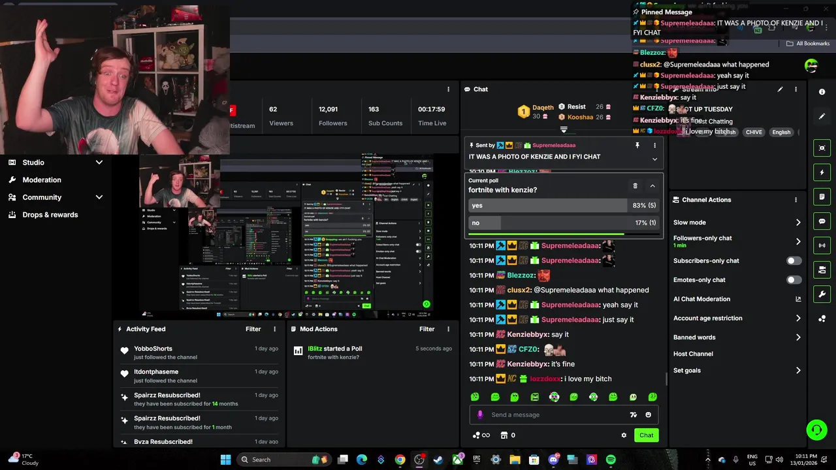The height and width of the screenshot is (470, 836).
Task: Expand the Community sidebar section
Action: pos(99,197)
